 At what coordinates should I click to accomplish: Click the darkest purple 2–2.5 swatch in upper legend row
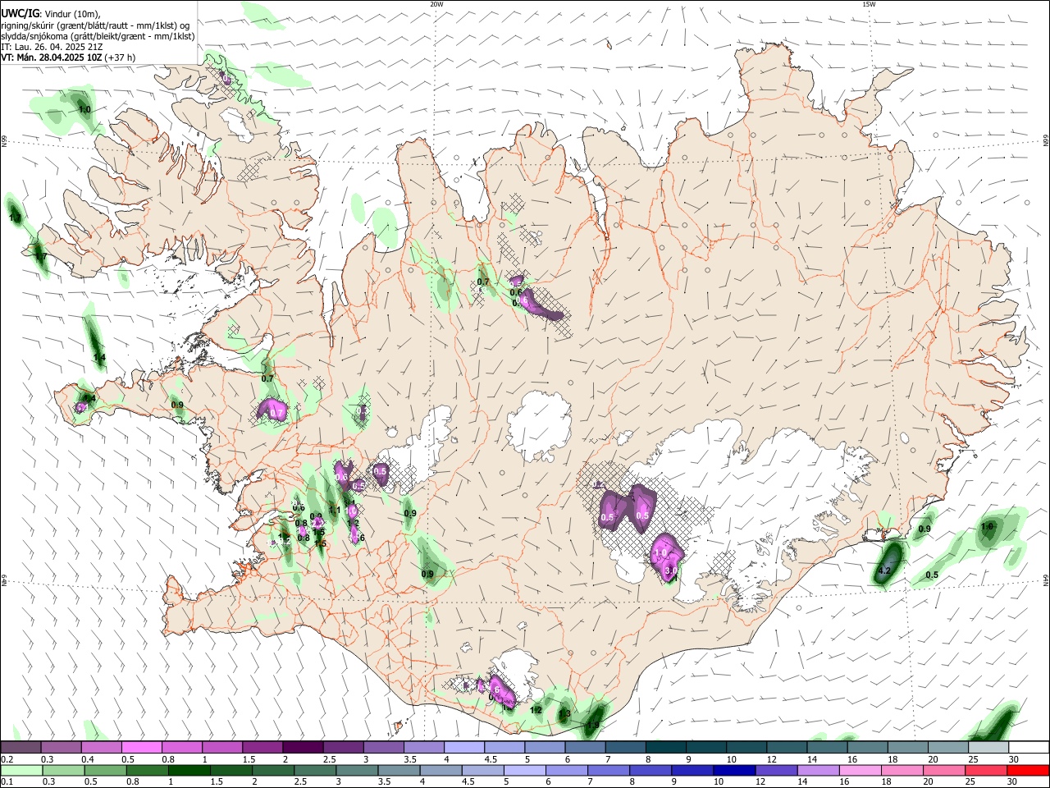point(303,747)
